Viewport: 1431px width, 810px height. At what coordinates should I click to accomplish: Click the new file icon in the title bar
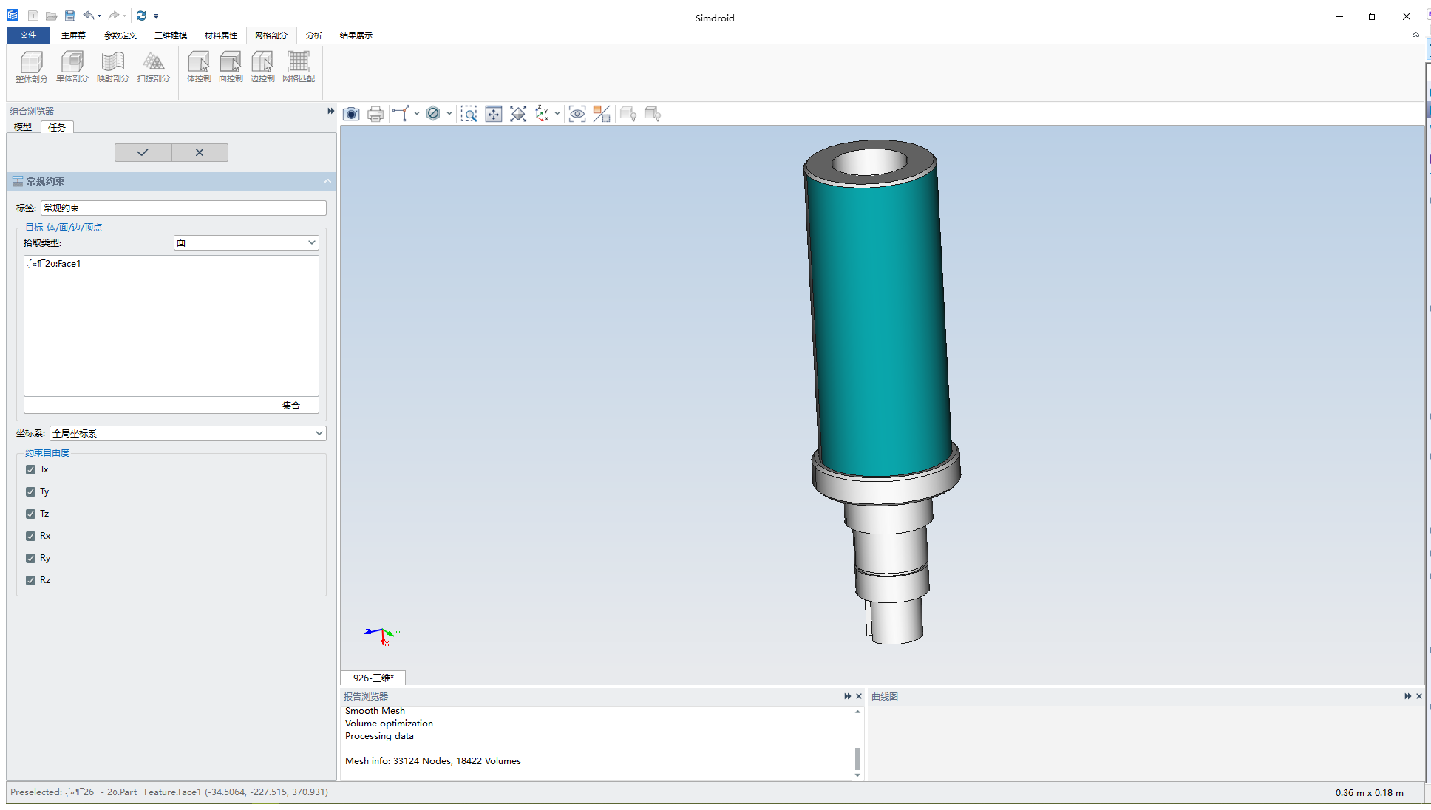click(x=33, y=16)
